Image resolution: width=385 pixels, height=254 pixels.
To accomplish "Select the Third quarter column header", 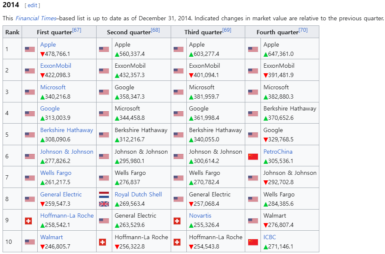I will [208, 32].
